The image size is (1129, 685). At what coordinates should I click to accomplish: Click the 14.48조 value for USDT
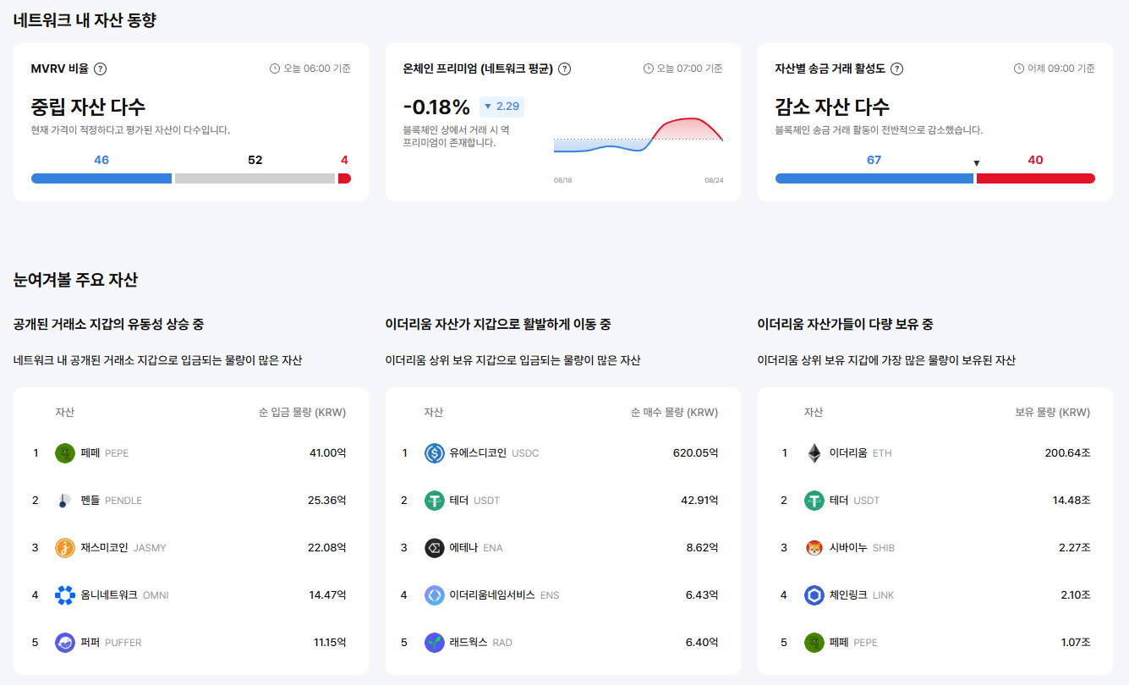(1071, 501)
